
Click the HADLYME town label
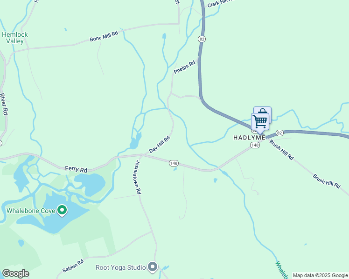249,138
